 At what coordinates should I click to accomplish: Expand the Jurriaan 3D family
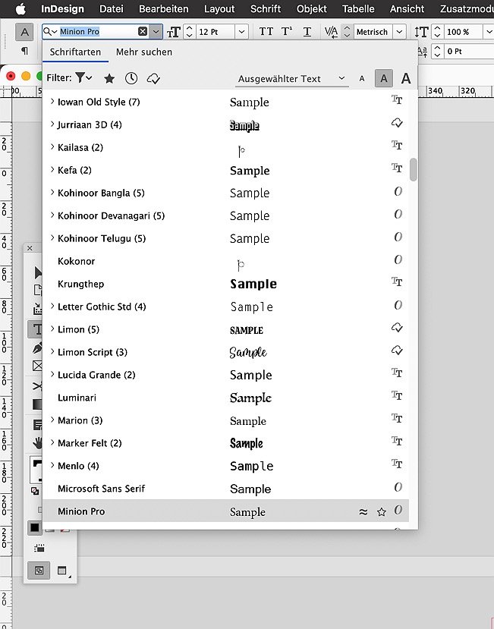(x=52, y=124)
